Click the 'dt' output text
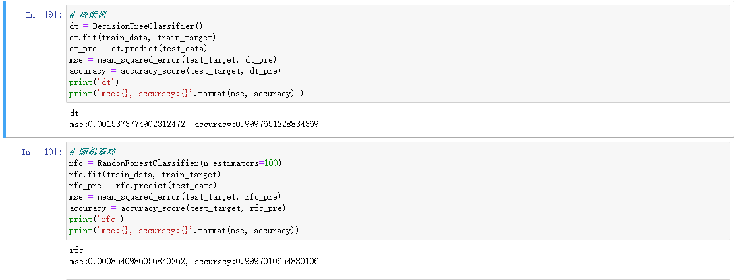Image resolution: width=735 pixels, height=280 pixels. [74, 113]
